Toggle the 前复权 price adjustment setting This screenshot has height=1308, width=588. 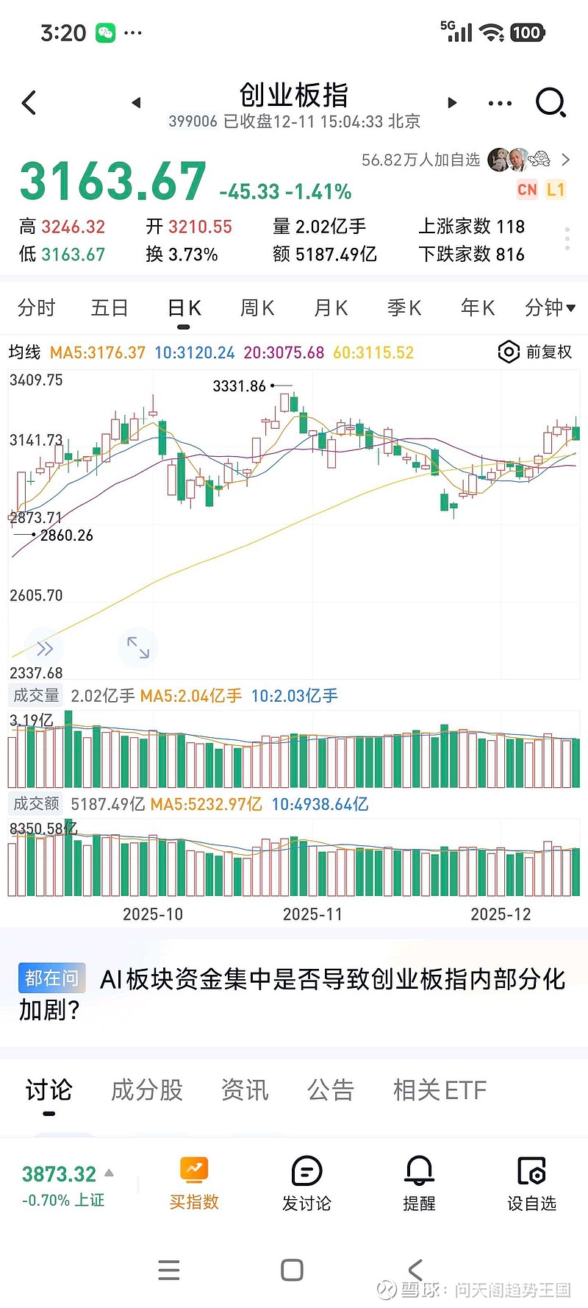[x=535, y=352]
